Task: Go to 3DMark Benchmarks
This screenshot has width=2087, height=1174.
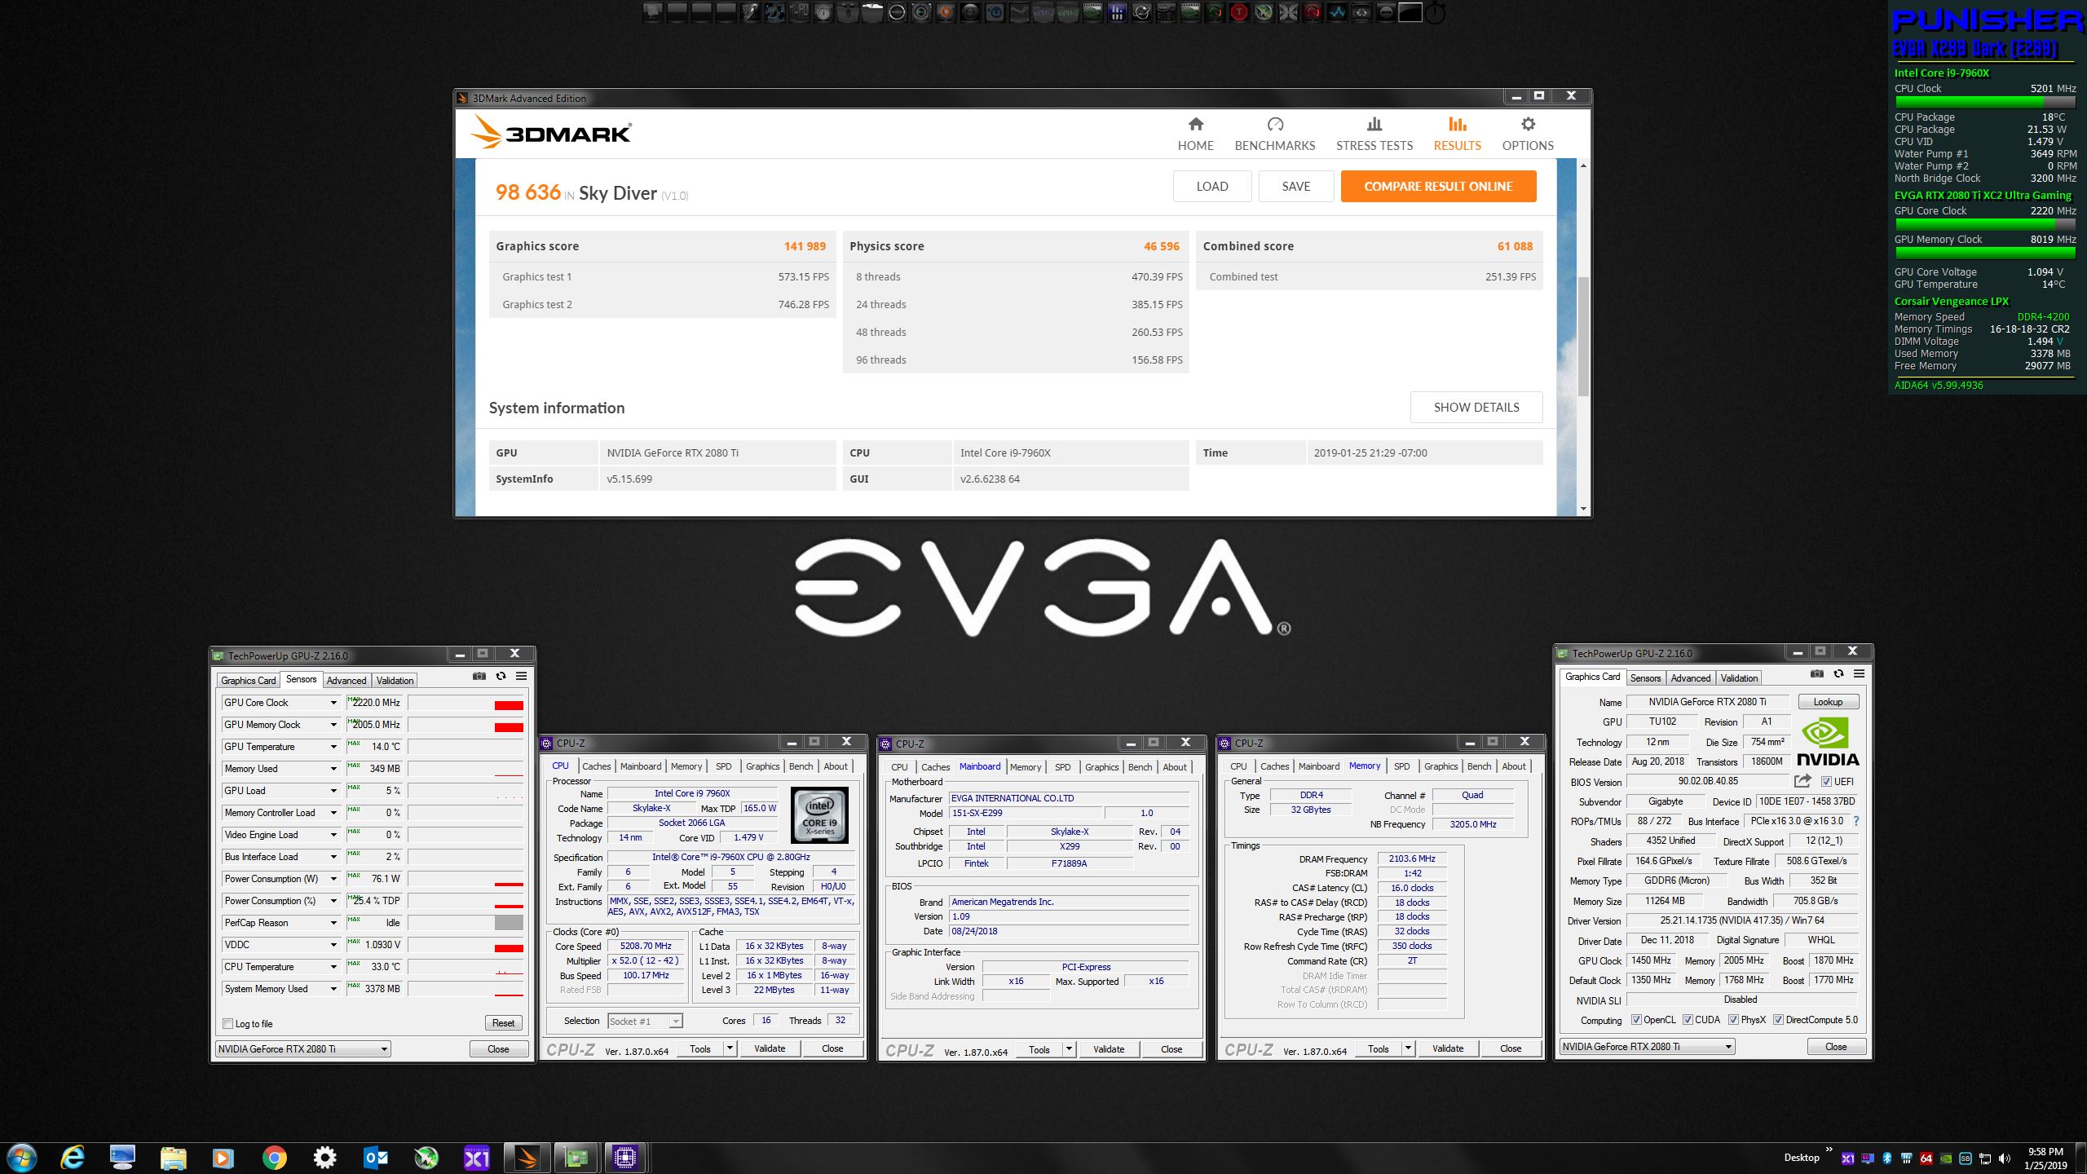Action: tap(1274, 135)
